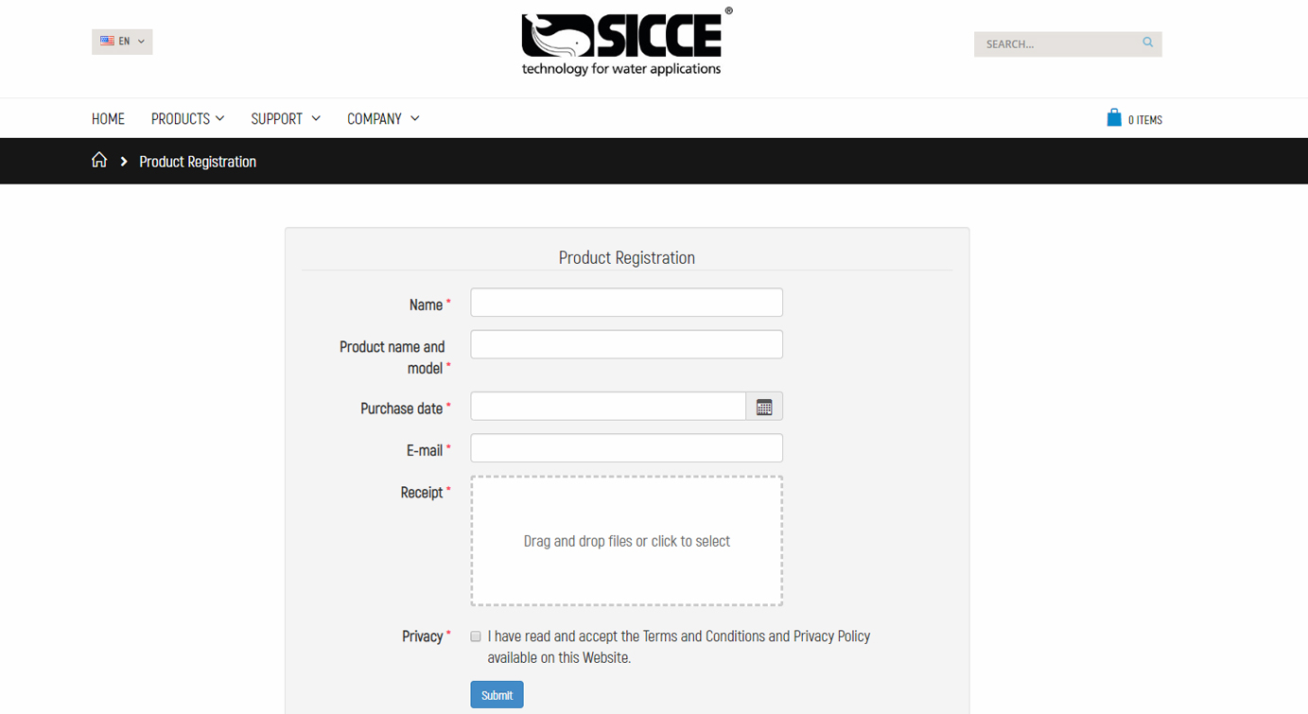
Task: Click the 0 Items cart link
Action: coord(1144,120)
